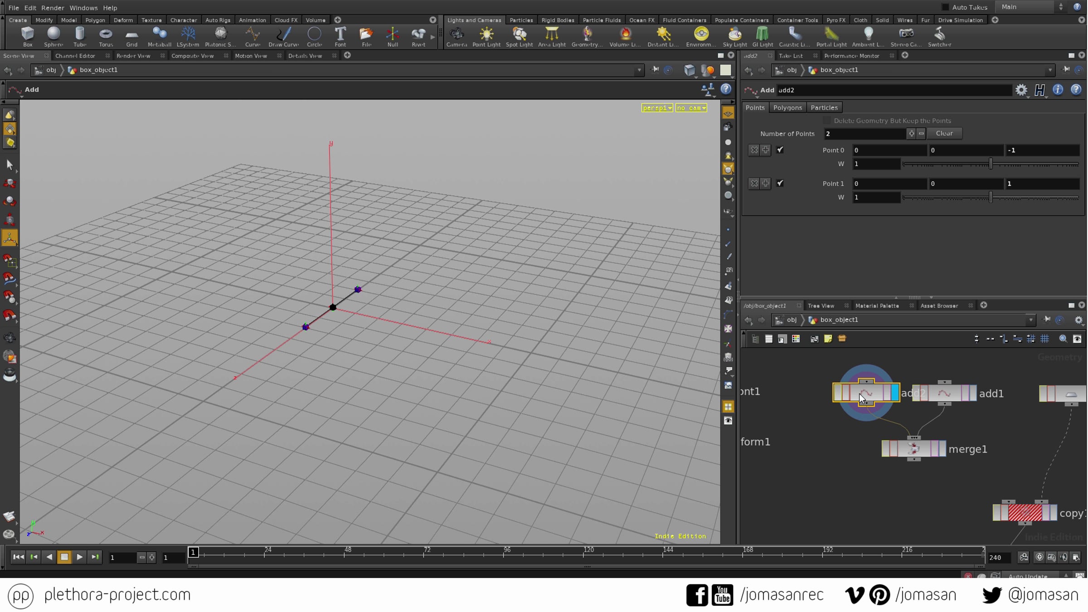Screen dimensions: 1088x612
Task: Play the animation forward
Action: (80, 557)
